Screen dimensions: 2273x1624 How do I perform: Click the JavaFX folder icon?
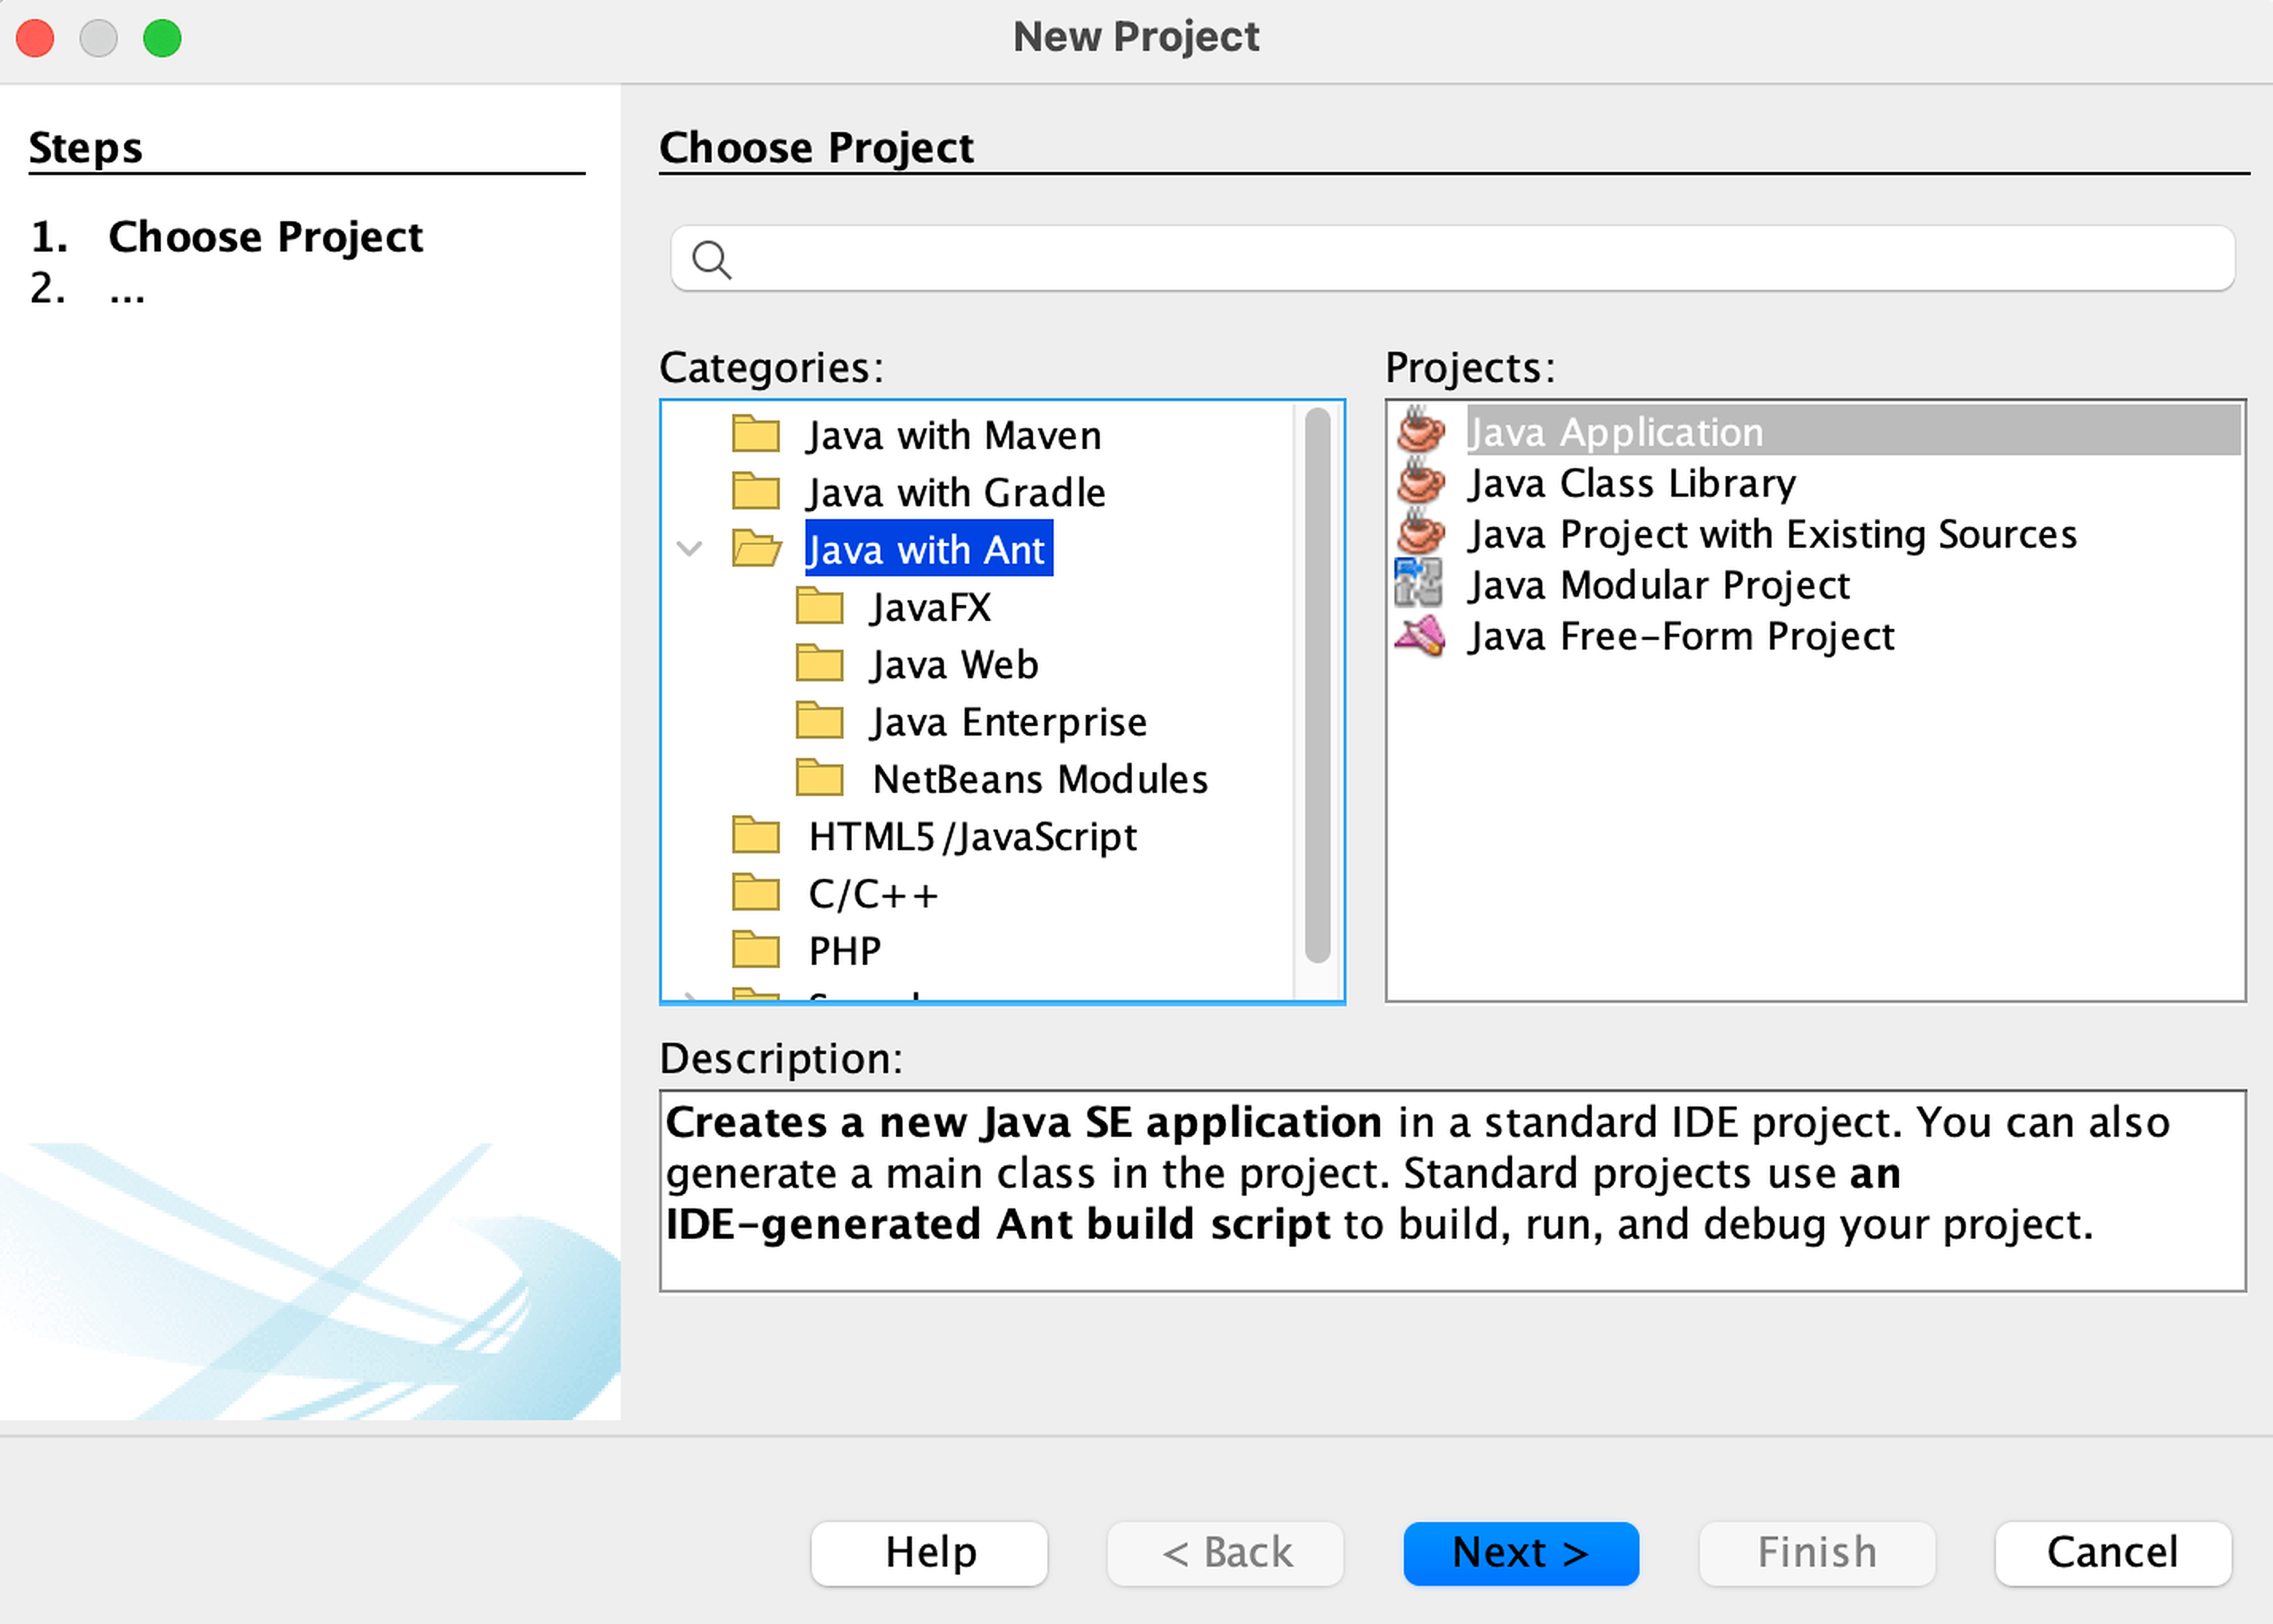(820, 606)
